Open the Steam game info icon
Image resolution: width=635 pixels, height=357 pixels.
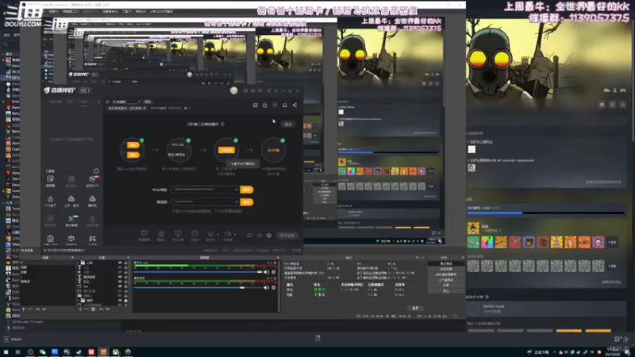[612, 105]
